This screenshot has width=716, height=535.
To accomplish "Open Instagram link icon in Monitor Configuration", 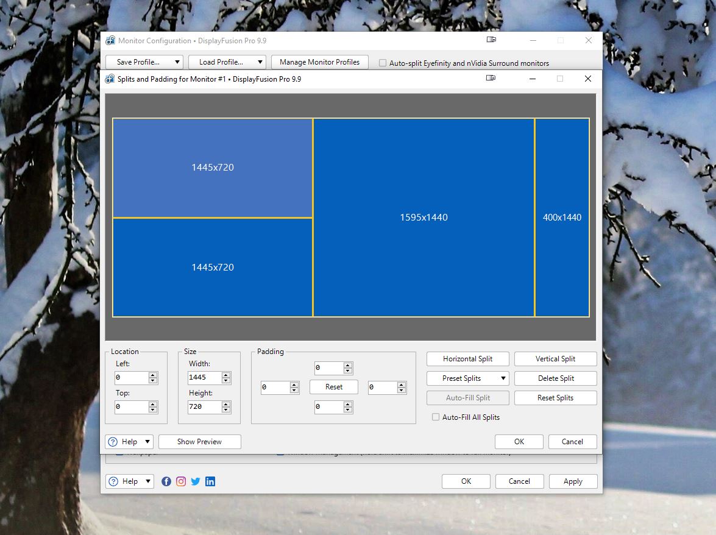I will pos(181,481).
